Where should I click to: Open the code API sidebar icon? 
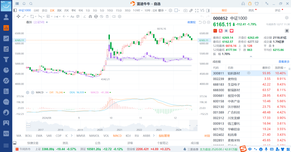(x=6, y=133)
